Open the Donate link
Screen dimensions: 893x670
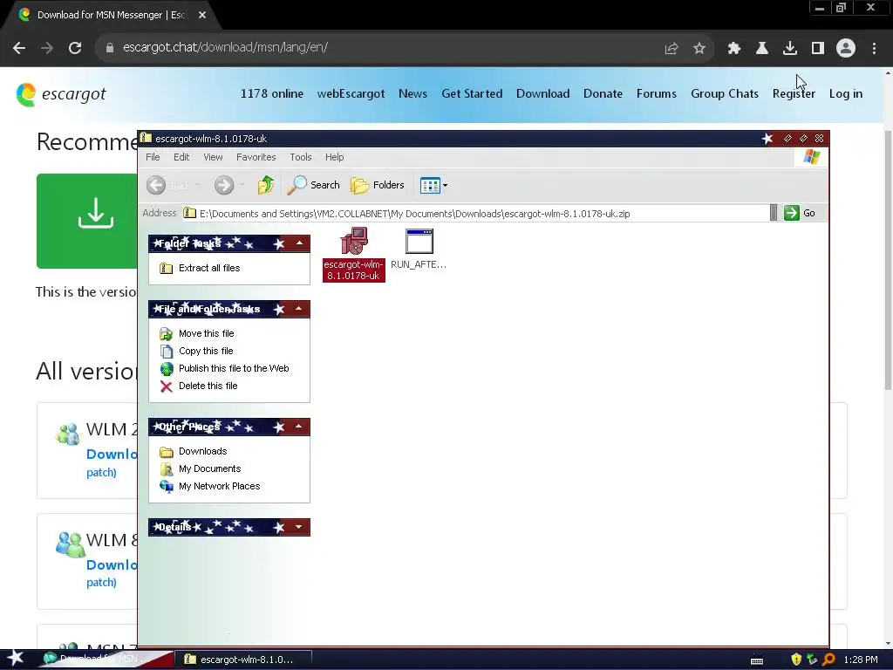pos(603,93)
